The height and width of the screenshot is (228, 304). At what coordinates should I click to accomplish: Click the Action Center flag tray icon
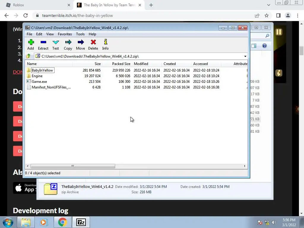pos(260,222)
